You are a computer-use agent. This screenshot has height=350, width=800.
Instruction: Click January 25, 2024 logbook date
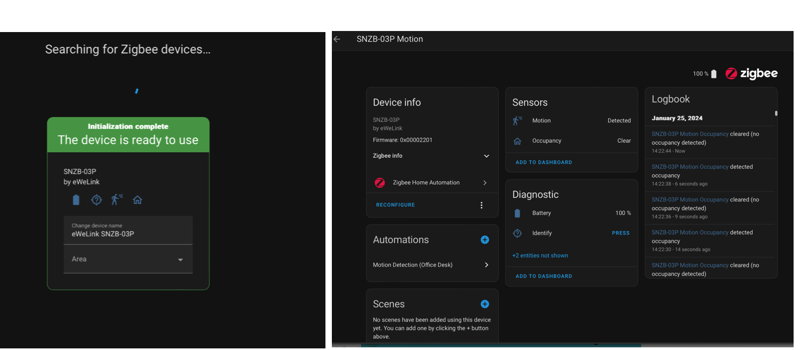tap(677, 118)
